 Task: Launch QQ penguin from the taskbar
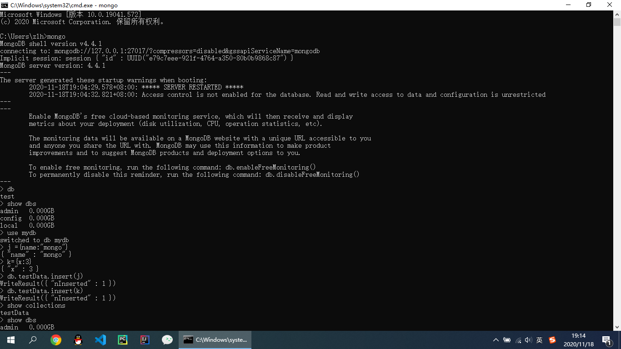78,340
